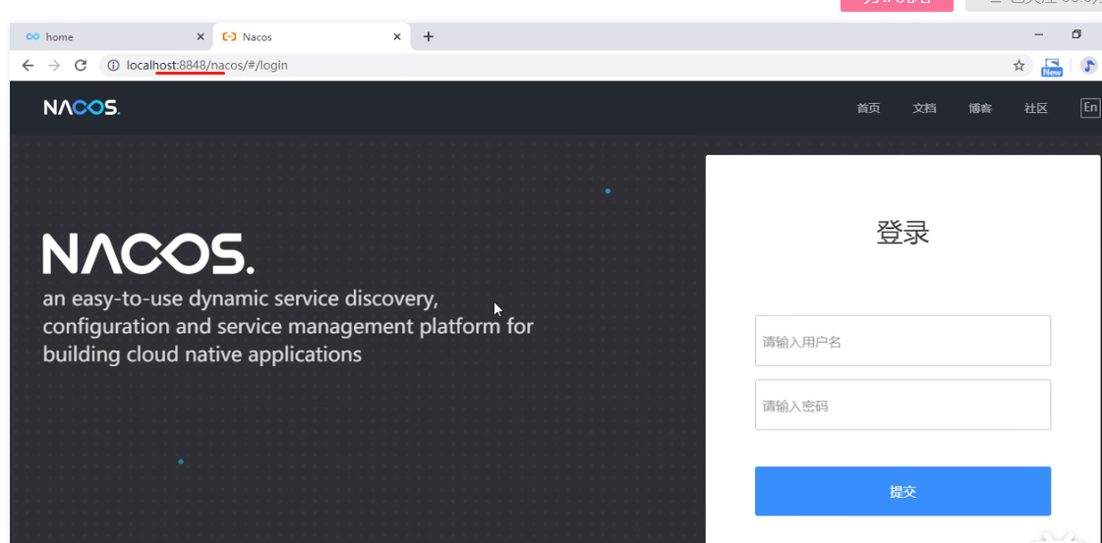
Task: Open 社区 navigation link
Action: coord(1036,108)
